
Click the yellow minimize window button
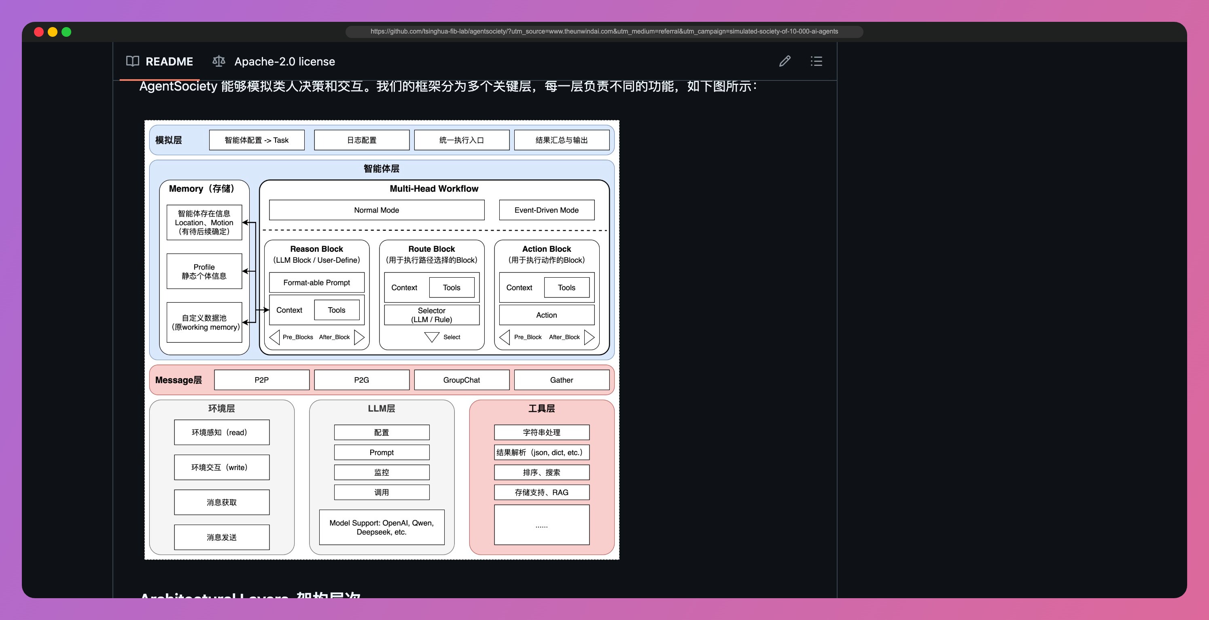click(x=53, y=32)
